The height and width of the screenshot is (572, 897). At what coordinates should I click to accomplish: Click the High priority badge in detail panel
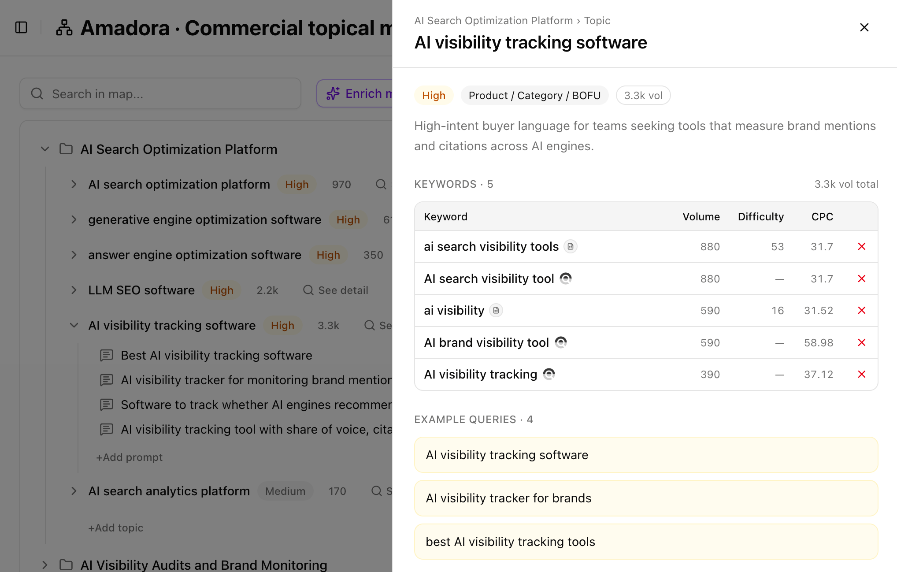point(434,95)
